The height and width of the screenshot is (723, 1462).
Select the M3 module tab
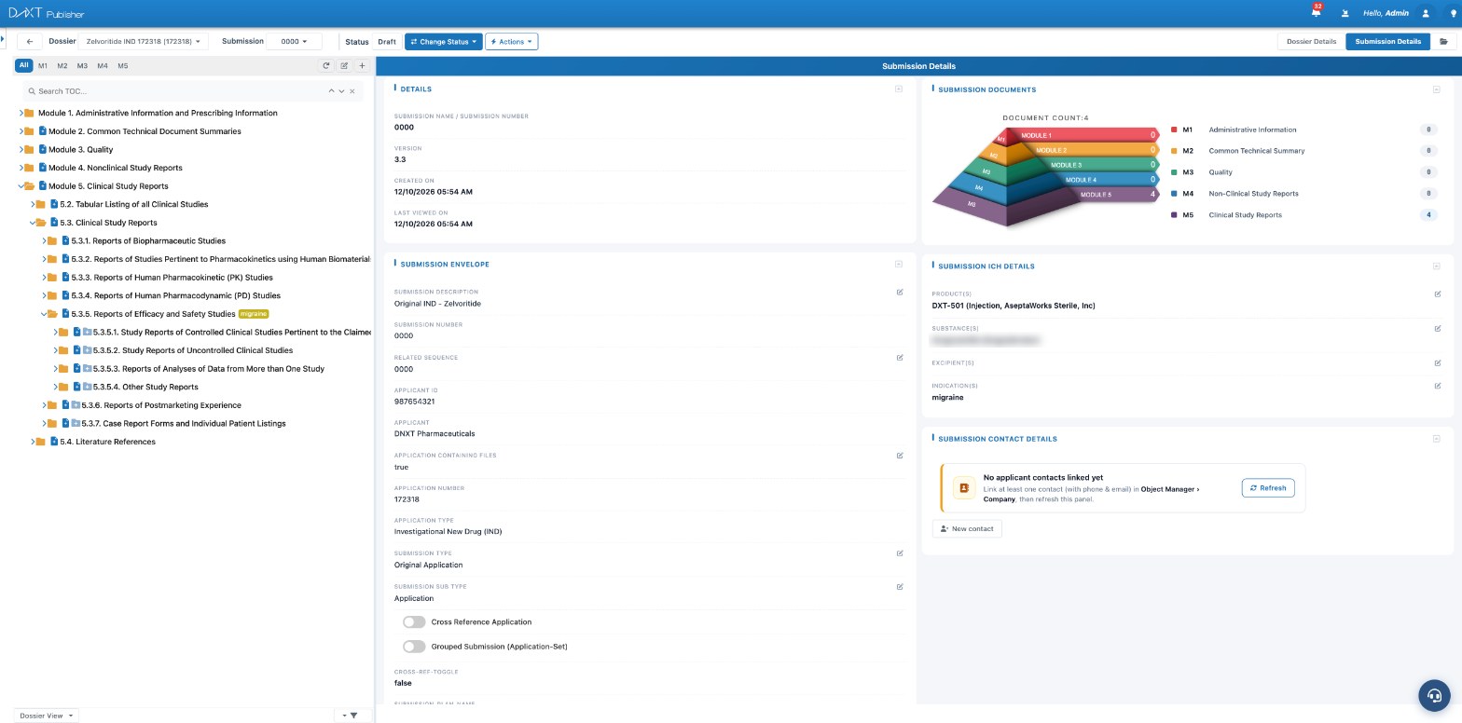tap(82, 65)
